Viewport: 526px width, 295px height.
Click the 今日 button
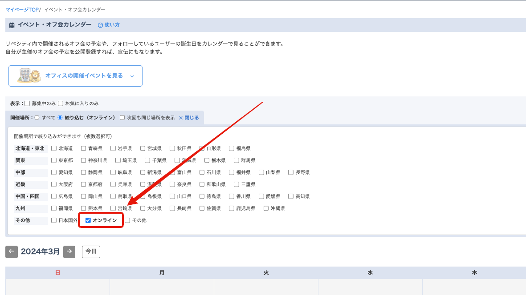click(x=91, y=251)
